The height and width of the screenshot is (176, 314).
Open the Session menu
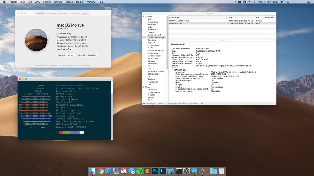[x=47, y=2]
